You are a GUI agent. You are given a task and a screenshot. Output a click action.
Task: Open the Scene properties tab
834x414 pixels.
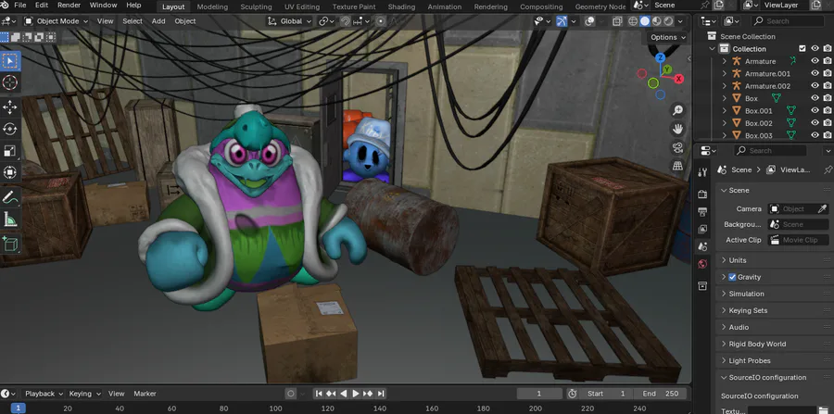(x=702, y=247)
